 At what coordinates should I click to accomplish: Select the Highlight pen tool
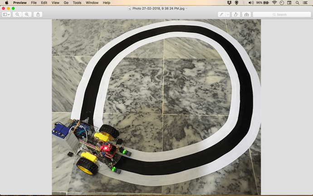coord(221,15)
